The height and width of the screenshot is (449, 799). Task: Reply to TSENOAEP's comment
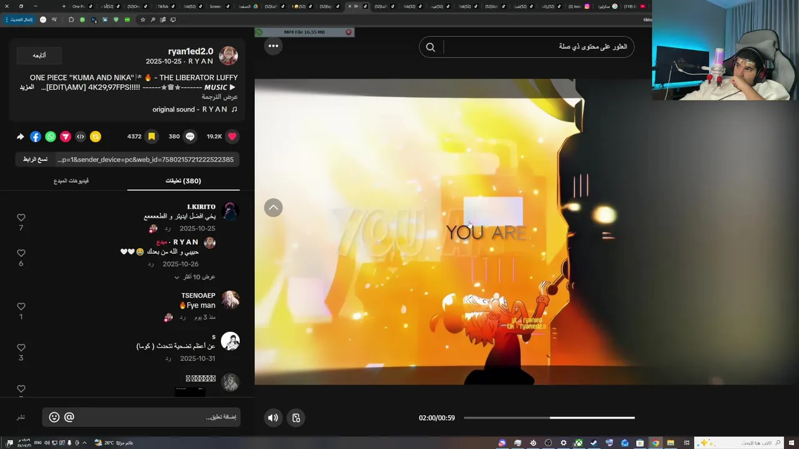pyautogui.click(x=183, y=317)
